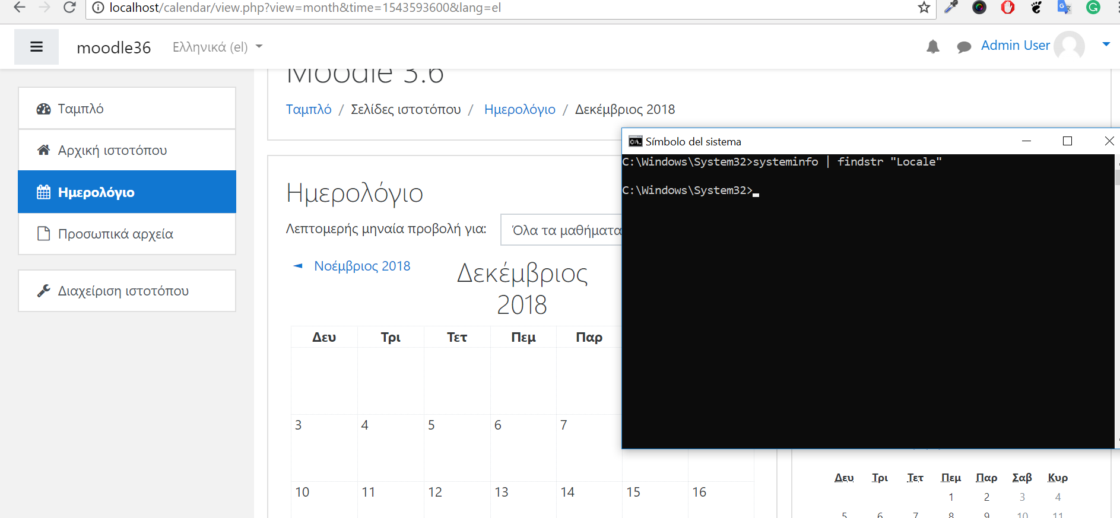
Task: Open Διαχείριση ιστοτόπου in side navigation
Action: pyautogui.click(x=127, y=291)
